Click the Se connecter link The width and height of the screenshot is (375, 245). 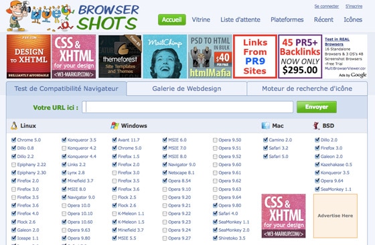327,7
